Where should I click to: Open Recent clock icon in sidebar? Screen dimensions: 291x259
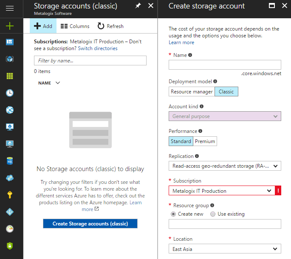click(10, 93)
